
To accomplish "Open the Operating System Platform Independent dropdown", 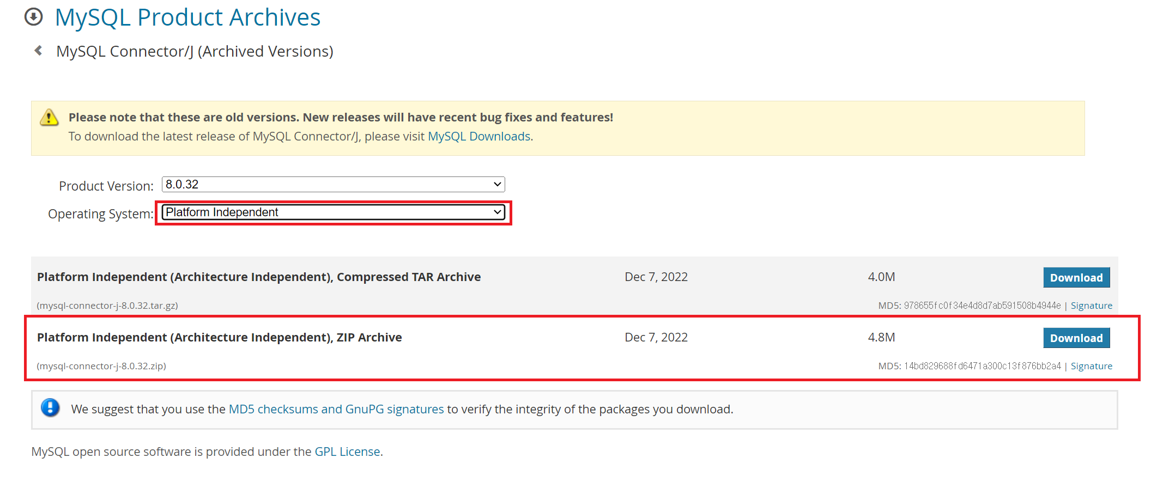I will click(x=334, y=212).
